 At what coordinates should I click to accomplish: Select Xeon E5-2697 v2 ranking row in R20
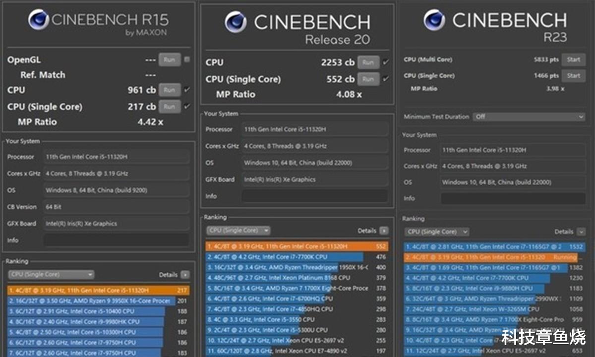tap(297, 340)
